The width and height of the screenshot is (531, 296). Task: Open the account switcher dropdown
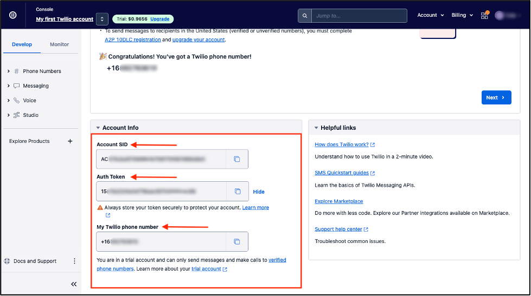102,19
